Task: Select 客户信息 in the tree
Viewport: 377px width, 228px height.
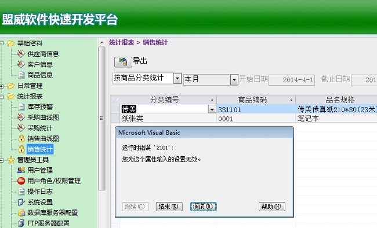Action: 40,64
